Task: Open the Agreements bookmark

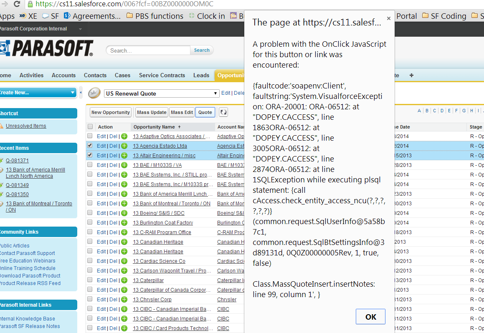Action: (92, 16)
